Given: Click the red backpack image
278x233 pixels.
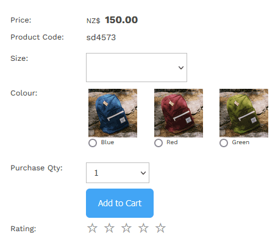Looking at the screenshot, I should (179, 113).
